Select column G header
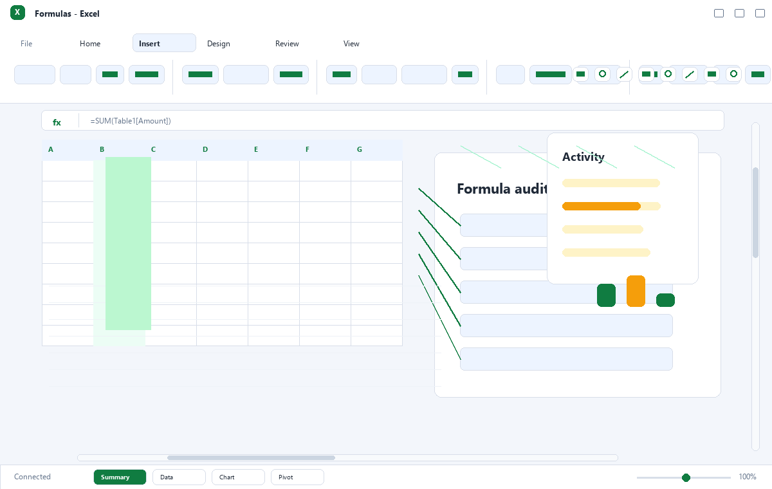The width and height of the screenshot is (772, 489). coord(360,150)
